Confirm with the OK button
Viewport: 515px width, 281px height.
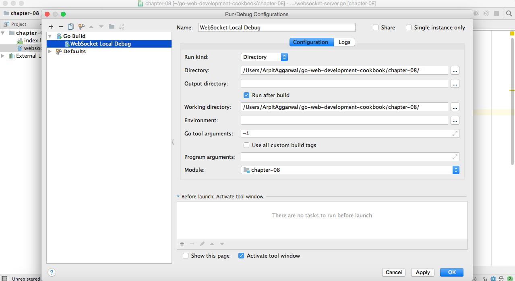point(452,273)
